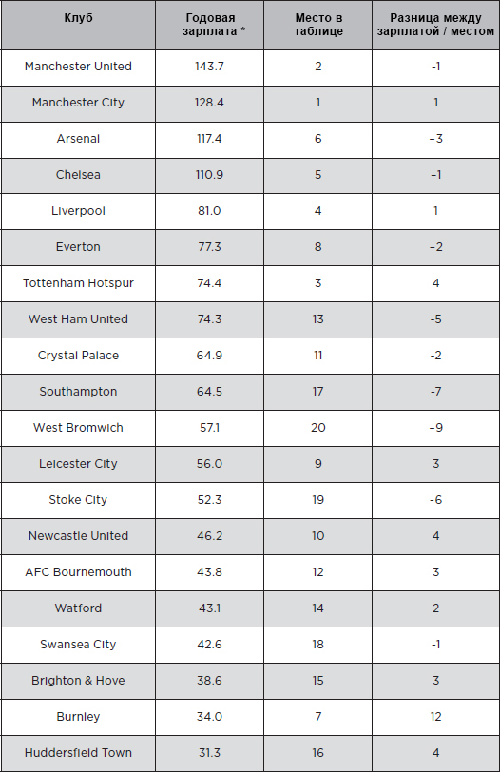Click the Manchester United club cell
This screenshot has height=772, width=500.
tap(78, 67)
